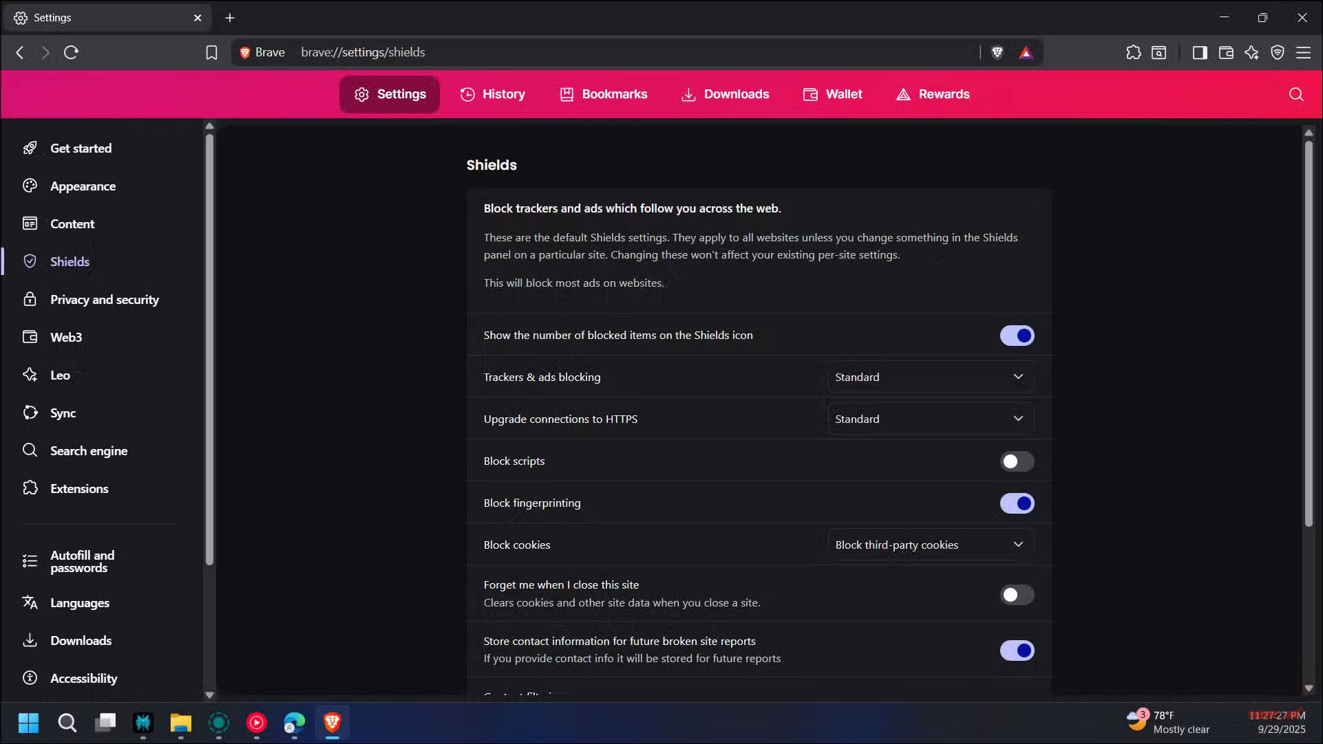Open the Extensions puzzle icon
Image resolution: width=1323 pixels, height=744 pixels.
(1134, 52)
